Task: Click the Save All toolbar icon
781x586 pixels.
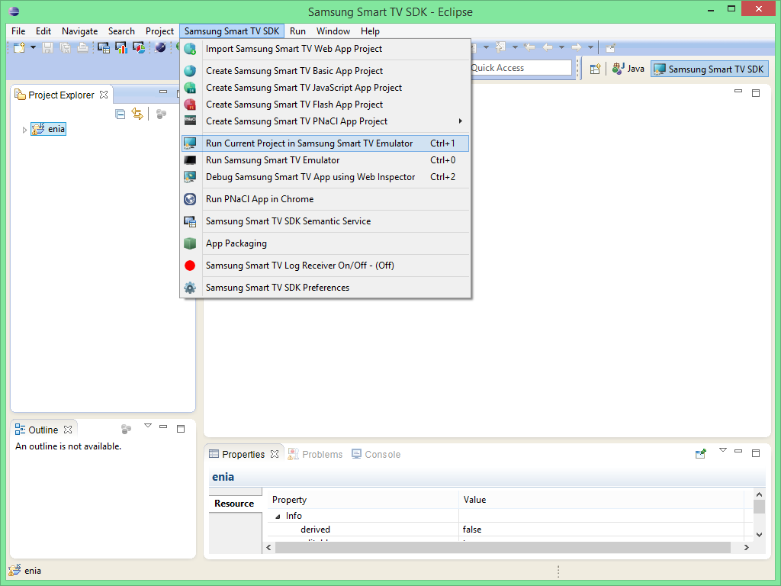Action: pos(66,48)
